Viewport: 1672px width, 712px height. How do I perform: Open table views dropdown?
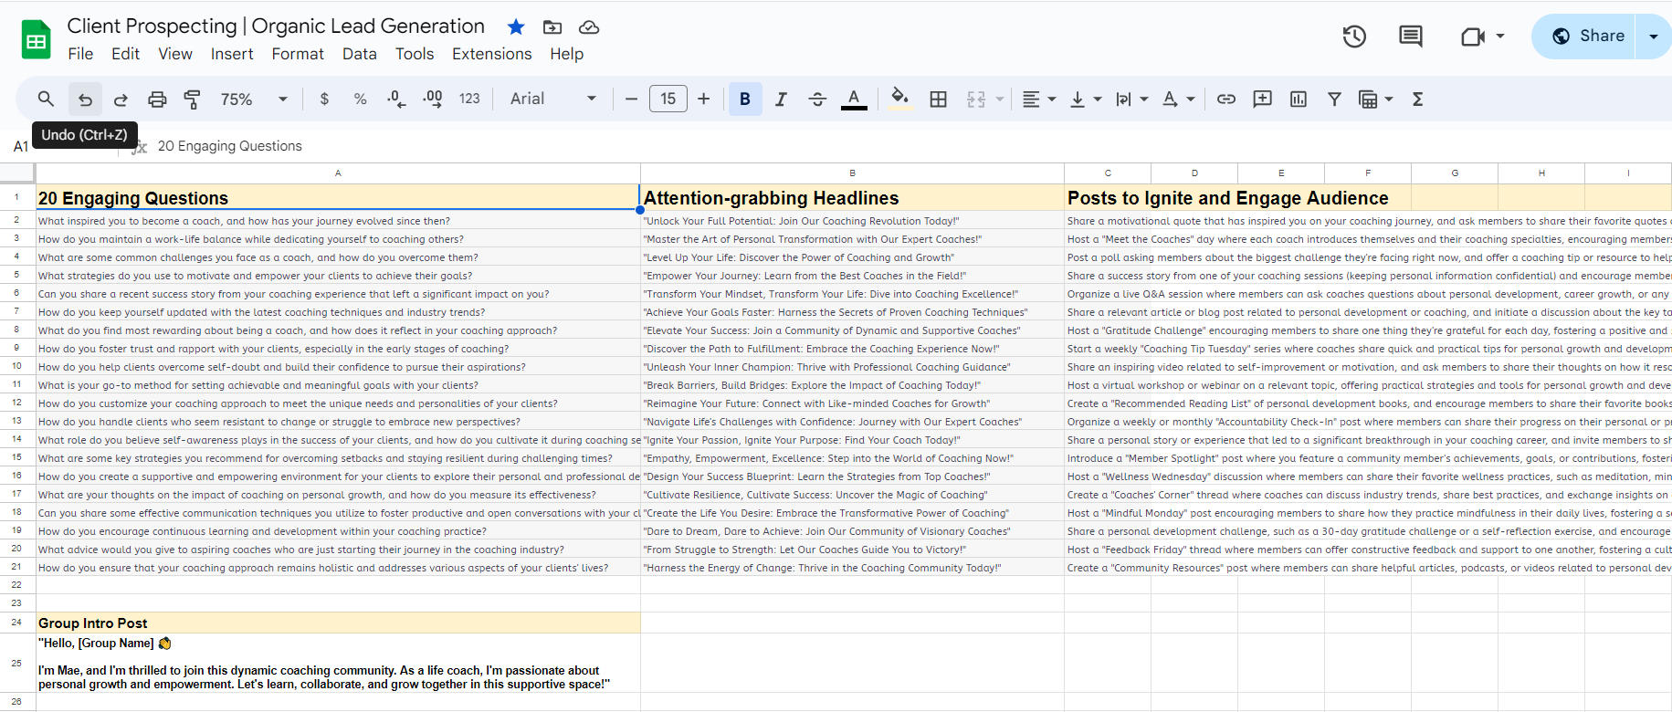click(1375, 99)
